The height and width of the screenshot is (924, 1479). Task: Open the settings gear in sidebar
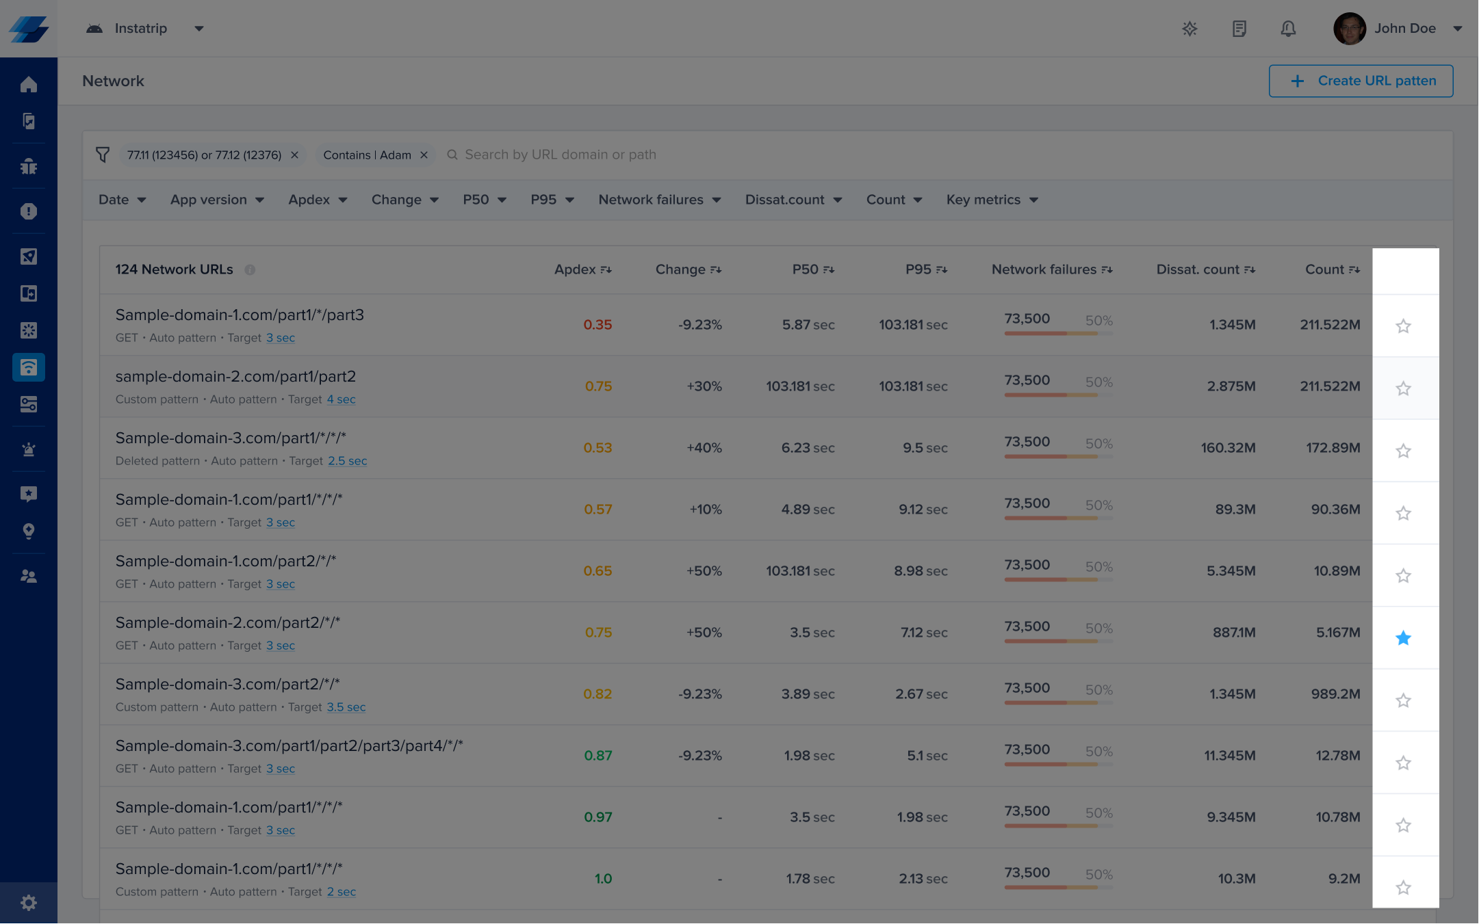point(28,903)
